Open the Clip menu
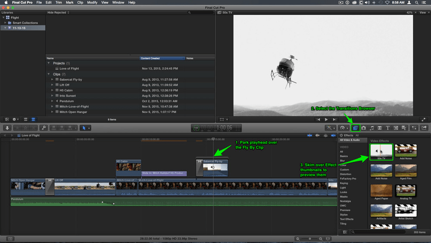Viewport: 431px width, 243px height. [x=80, y=3]
